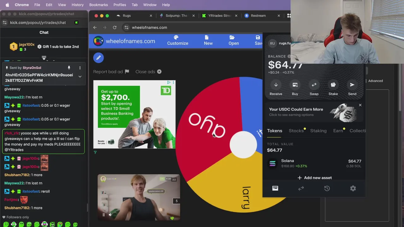Click the Receive arrow icon in wallet
The height and width of the screenshot is (227, 404).
pyautogui.click(x=276, y=85)
